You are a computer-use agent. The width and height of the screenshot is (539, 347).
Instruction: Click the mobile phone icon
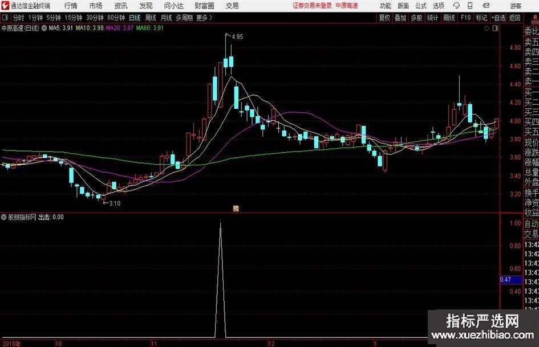pos(470,6)
